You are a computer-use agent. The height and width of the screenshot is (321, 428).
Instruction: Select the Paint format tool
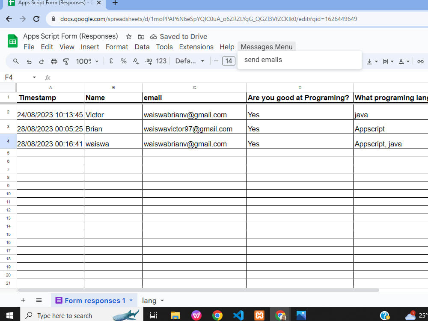point(66,61)
